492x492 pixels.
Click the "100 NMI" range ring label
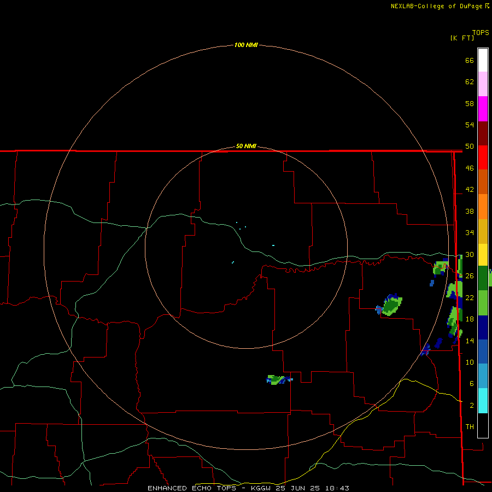pyautogui.click(x=246, y=45)
